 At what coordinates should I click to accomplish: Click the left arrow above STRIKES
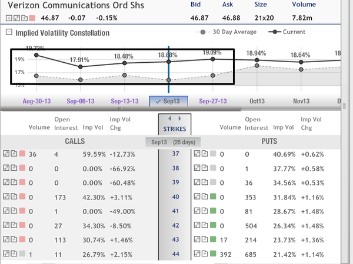pos(170,119)
